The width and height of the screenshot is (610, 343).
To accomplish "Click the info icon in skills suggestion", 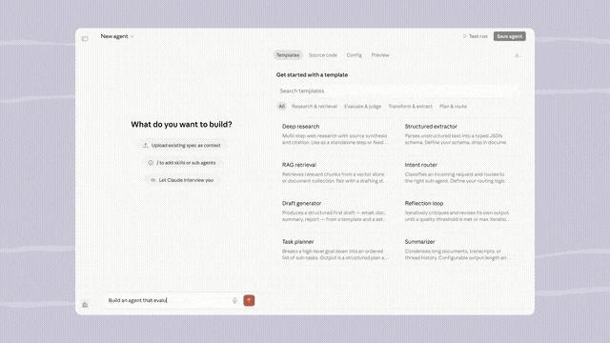I will point(151,163).
